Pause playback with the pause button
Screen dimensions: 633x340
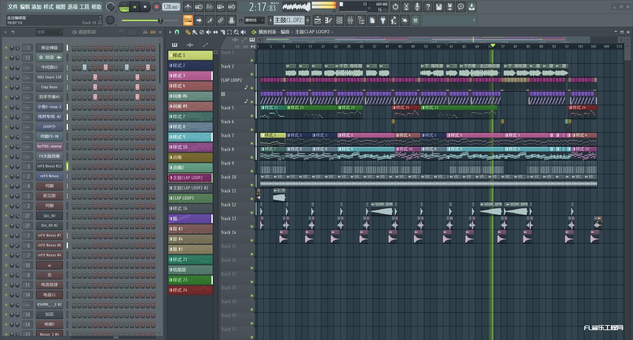pyautogui.click(x=135, y=7)
